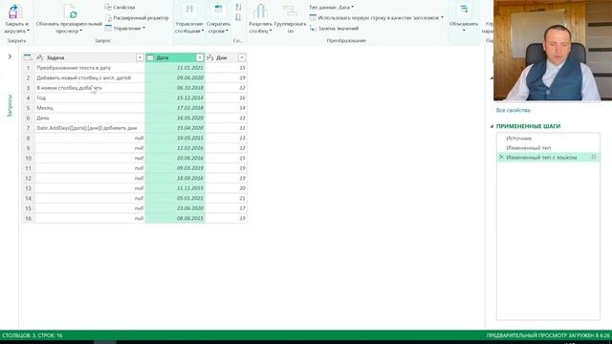The image size is (612, 344).
Task: Click the Задача column text type icon
Action: pos(40,57)
